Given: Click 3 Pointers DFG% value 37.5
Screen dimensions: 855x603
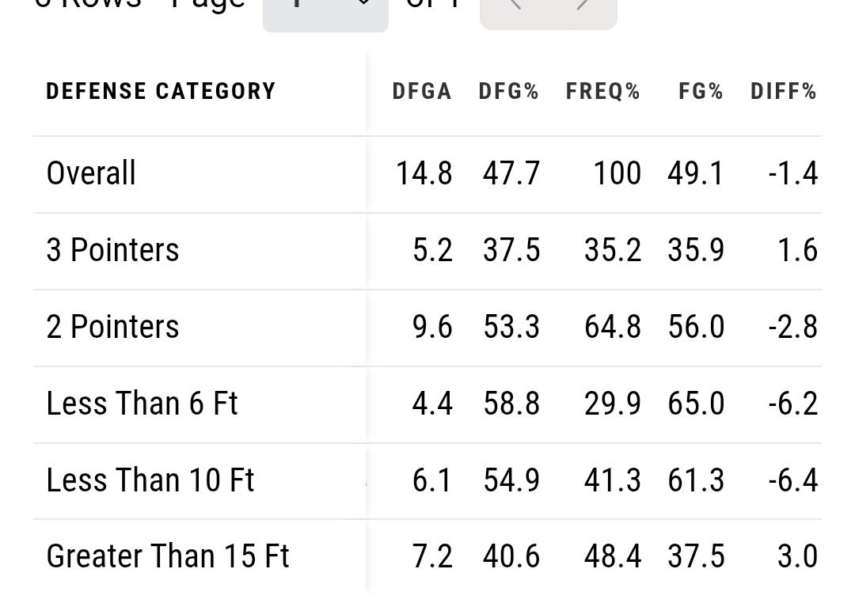Looking at the screenshot, I should click(x=511, y=250).
